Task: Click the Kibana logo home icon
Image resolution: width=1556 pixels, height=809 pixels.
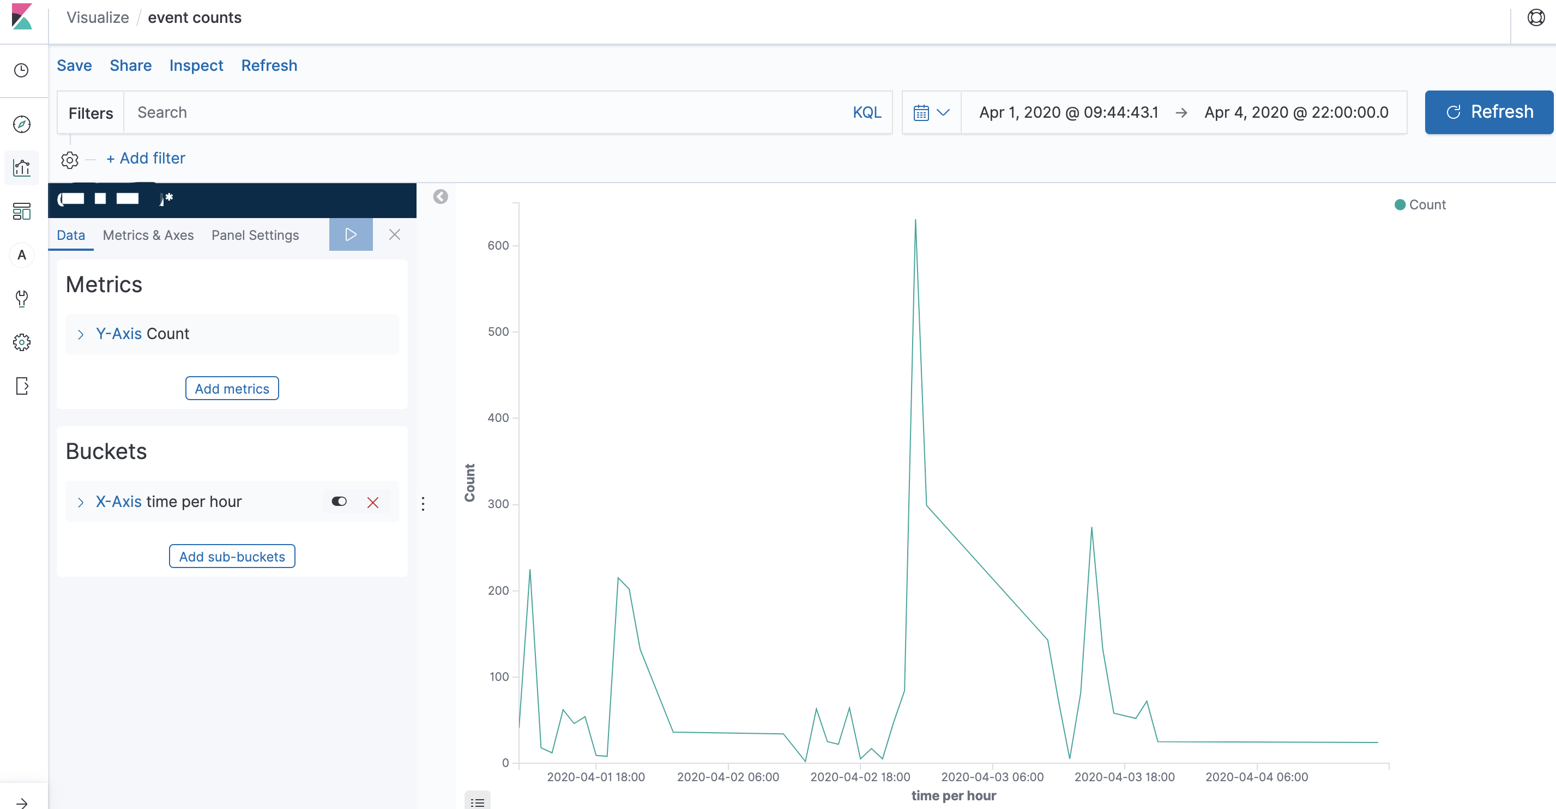Action: click(x=22, y=17)
